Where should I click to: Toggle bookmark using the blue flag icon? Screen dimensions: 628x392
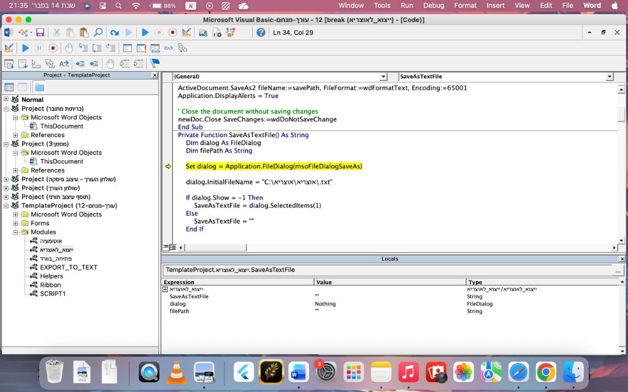click(x=155, y=63)
